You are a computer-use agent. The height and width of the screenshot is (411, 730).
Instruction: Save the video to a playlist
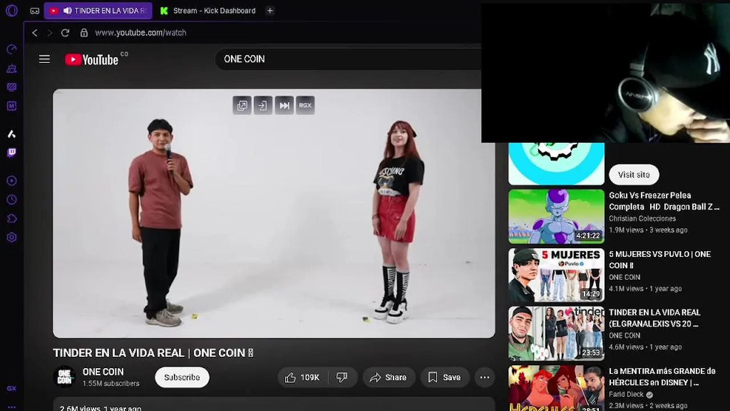[445, 377]
